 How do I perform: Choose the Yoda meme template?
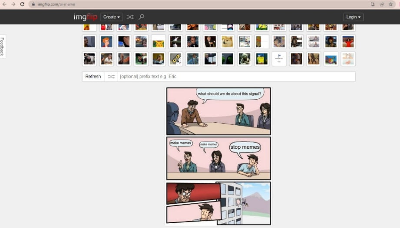point(245,59)
